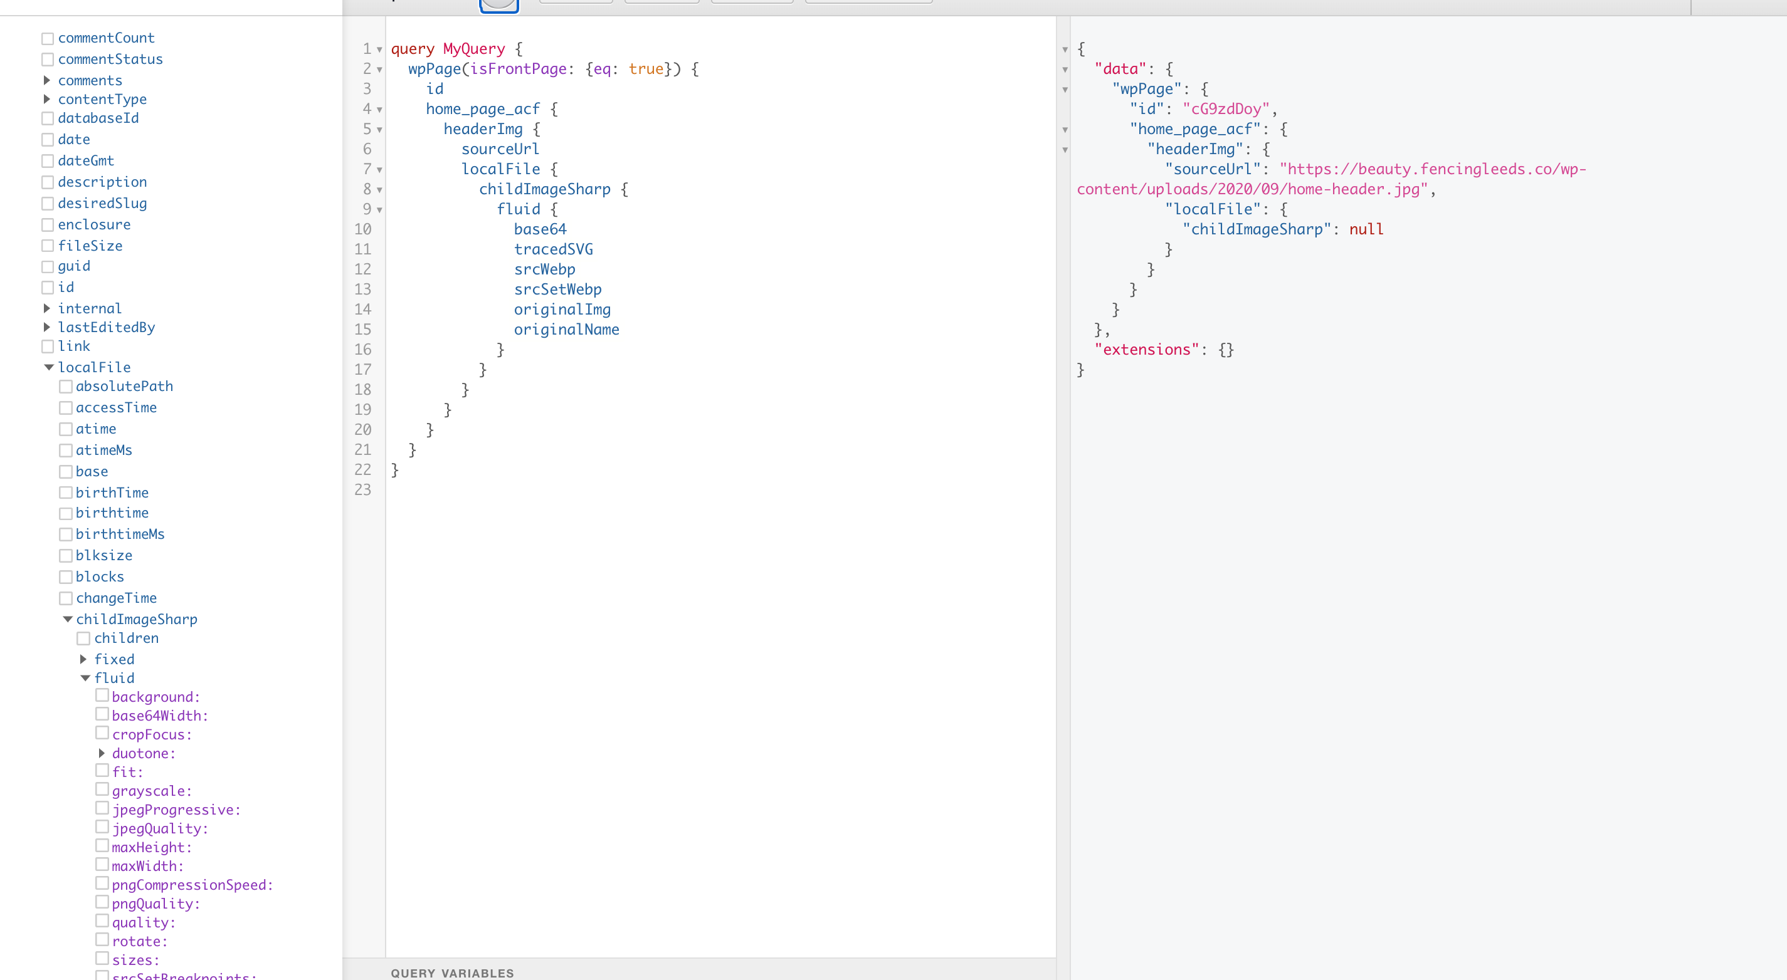Place cursor on empty line 23
This screenshot has width=1787, height=980.
[721, 490]
